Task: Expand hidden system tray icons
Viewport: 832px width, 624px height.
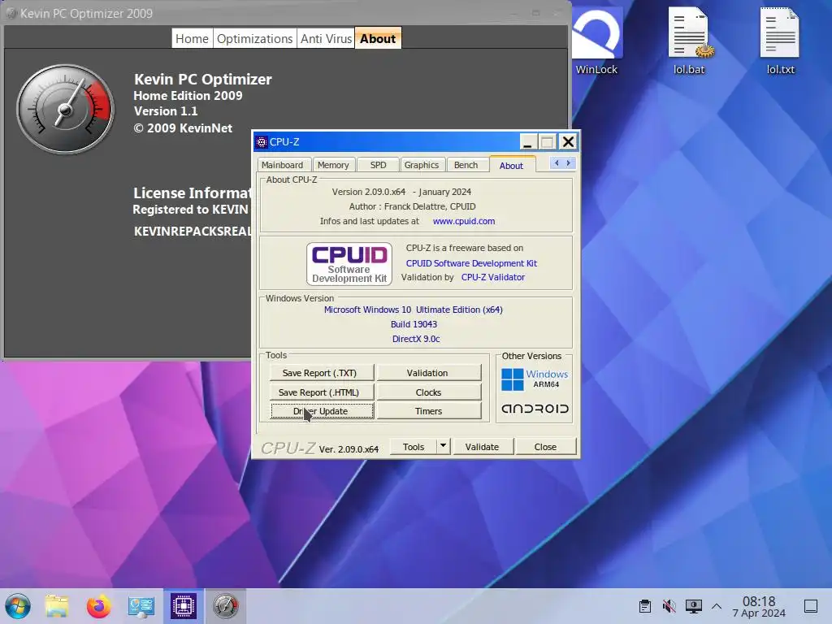Action: pos(717,606)
